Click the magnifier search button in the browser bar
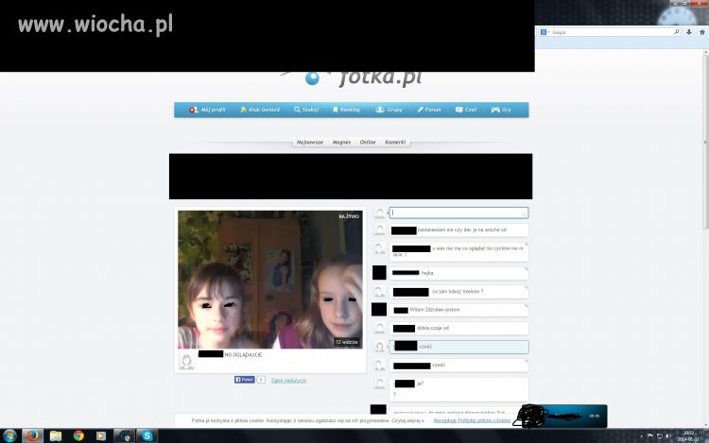709x443 pixels. [677, 32]
